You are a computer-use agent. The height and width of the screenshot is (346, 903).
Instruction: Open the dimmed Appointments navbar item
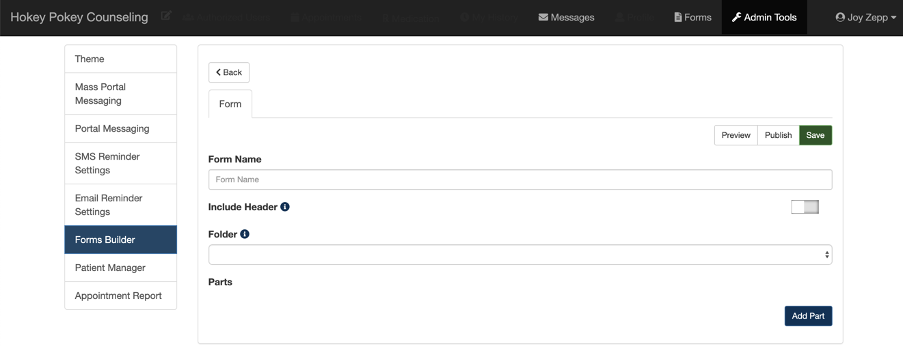pos(325,17)
